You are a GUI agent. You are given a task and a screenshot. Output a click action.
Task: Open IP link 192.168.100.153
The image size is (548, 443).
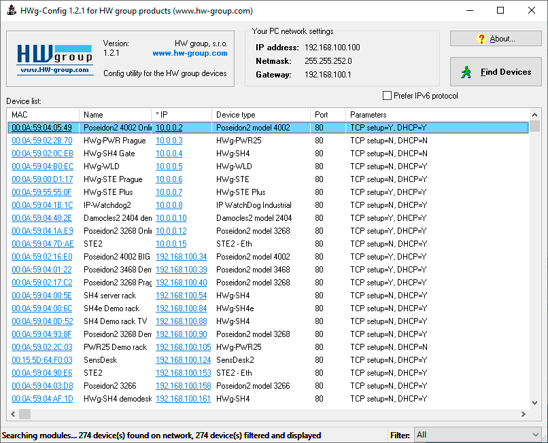(x=184, y=374)
